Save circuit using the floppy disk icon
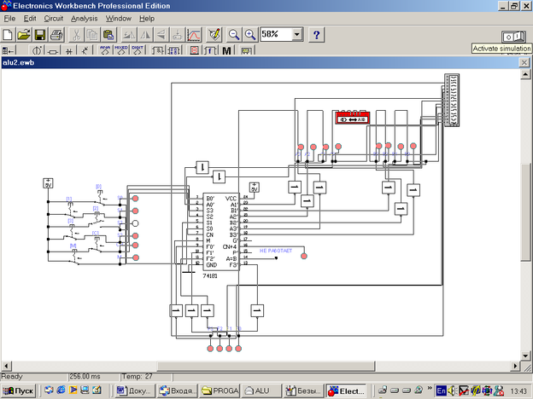The height and width of the screenshot is (399, 533). [x=39, y=35]
